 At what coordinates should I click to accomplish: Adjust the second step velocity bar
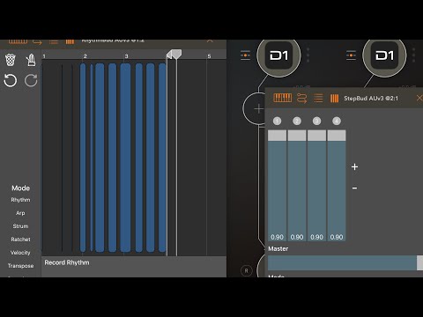pos(297,186)
